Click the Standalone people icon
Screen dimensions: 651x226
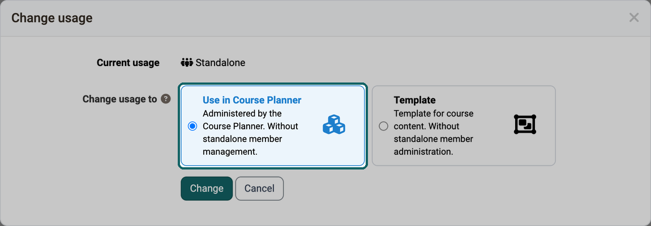click(x=187, y=63)
